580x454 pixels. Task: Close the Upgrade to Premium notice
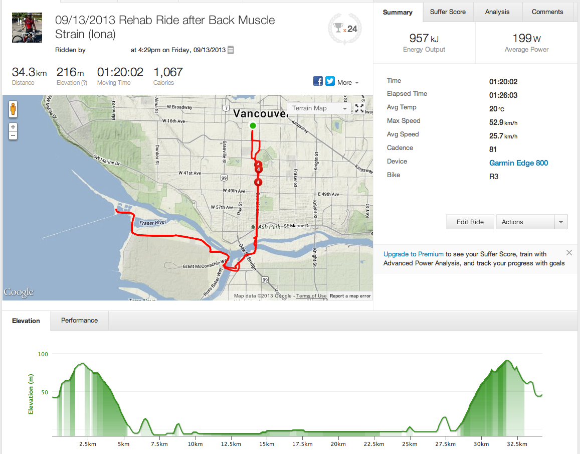tap(569, 253)
